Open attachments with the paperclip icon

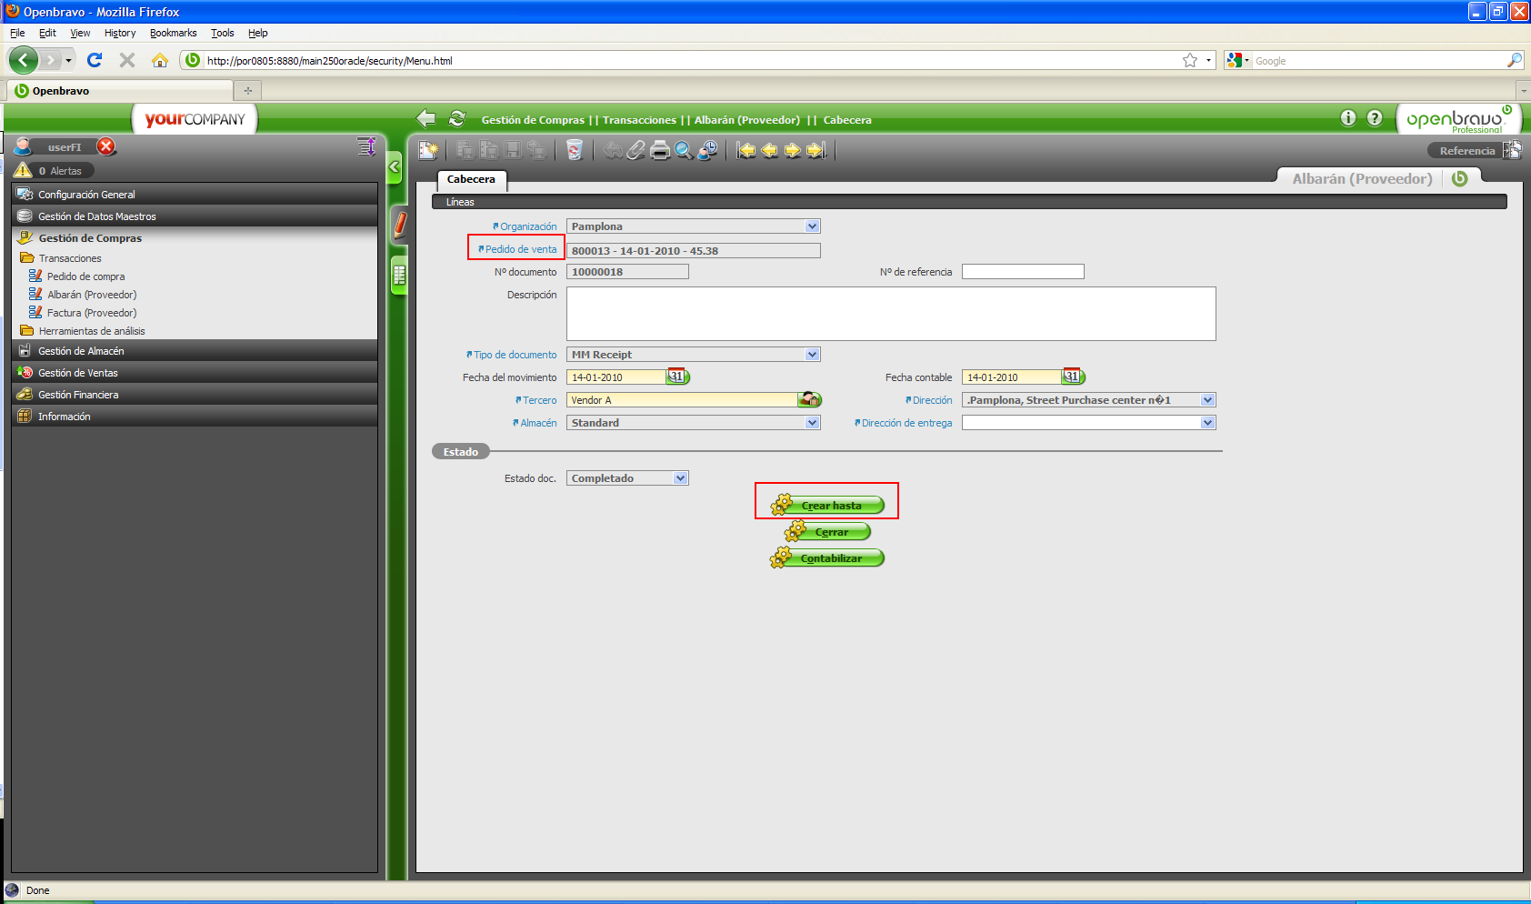point(636,150)
